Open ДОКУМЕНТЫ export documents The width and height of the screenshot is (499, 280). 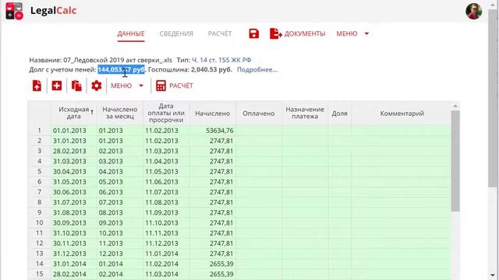click(297, 33)
